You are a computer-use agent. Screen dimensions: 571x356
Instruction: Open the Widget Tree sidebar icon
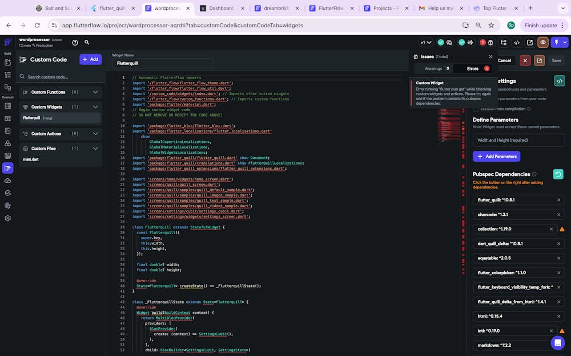click(x=7, y=75)
